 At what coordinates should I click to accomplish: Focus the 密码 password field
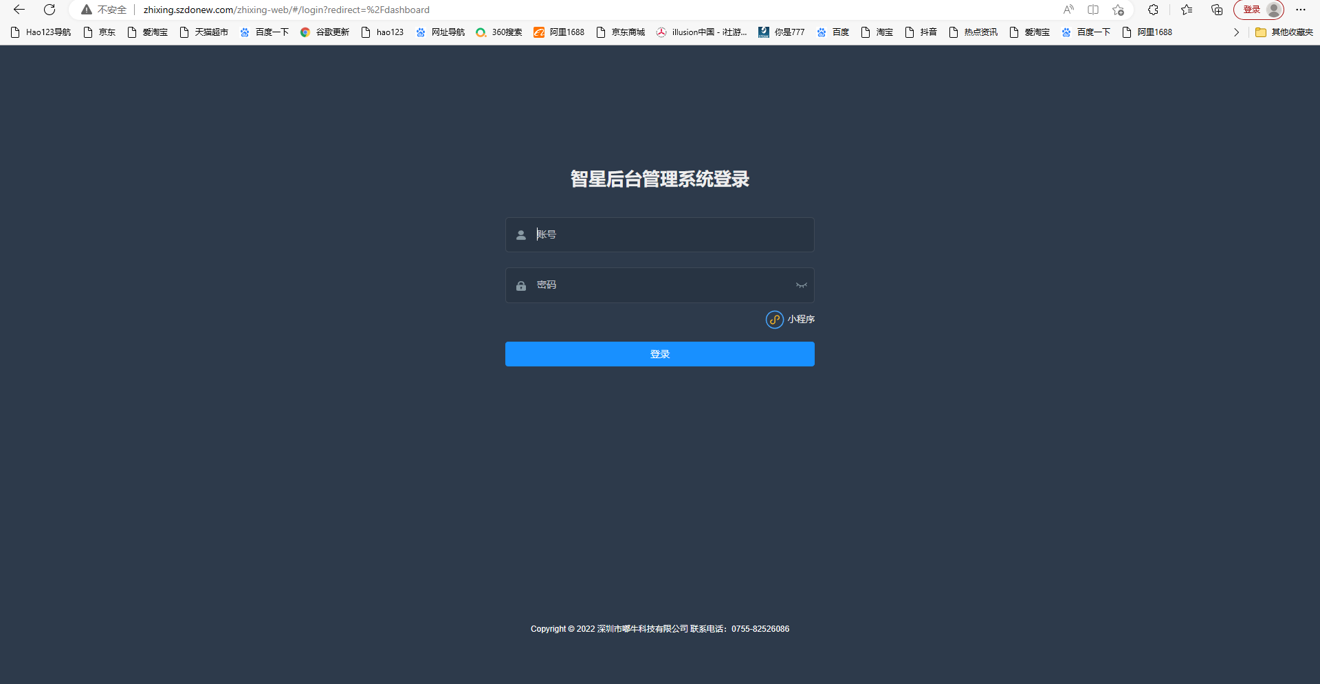point(660,285)
